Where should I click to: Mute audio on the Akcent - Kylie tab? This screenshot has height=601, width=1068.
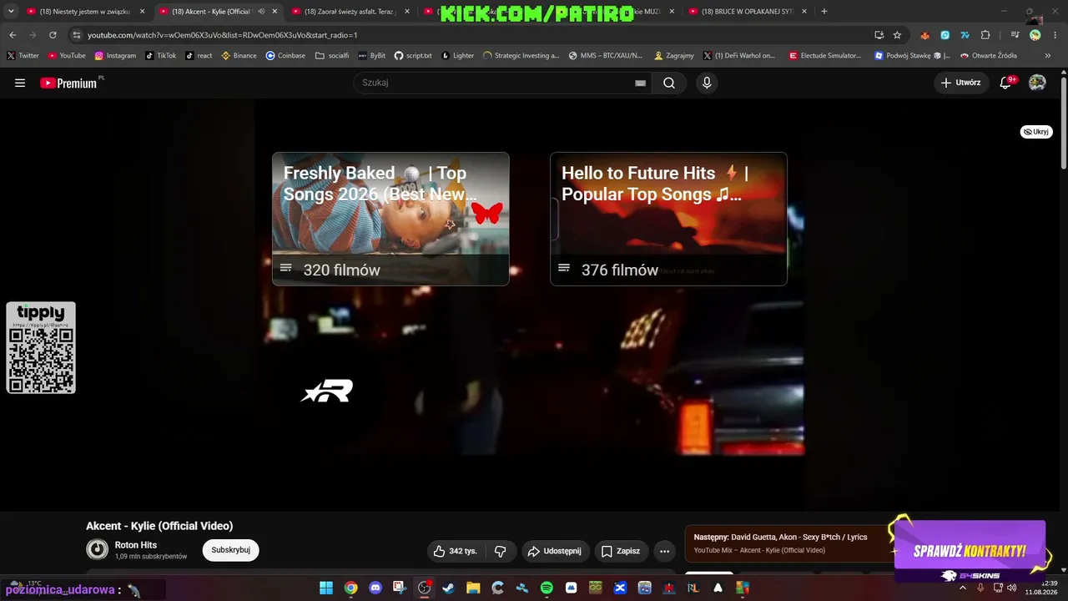261,12
